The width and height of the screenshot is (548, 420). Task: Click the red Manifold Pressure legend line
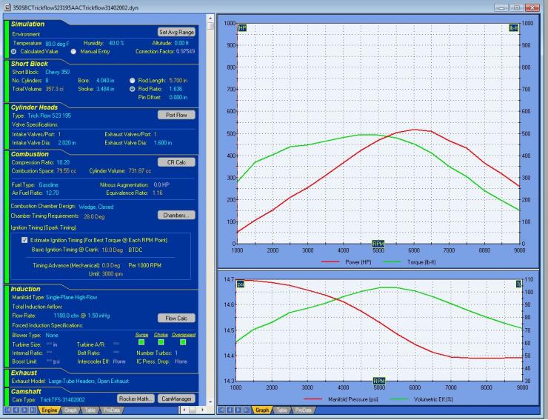313,399
